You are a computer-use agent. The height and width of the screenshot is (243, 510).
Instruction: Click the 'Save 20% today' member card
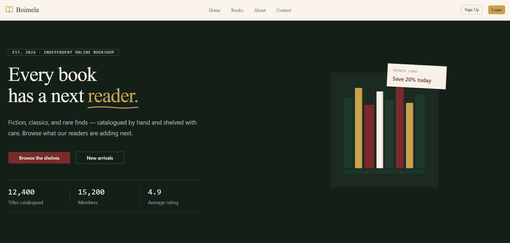(x=417, y=76)
